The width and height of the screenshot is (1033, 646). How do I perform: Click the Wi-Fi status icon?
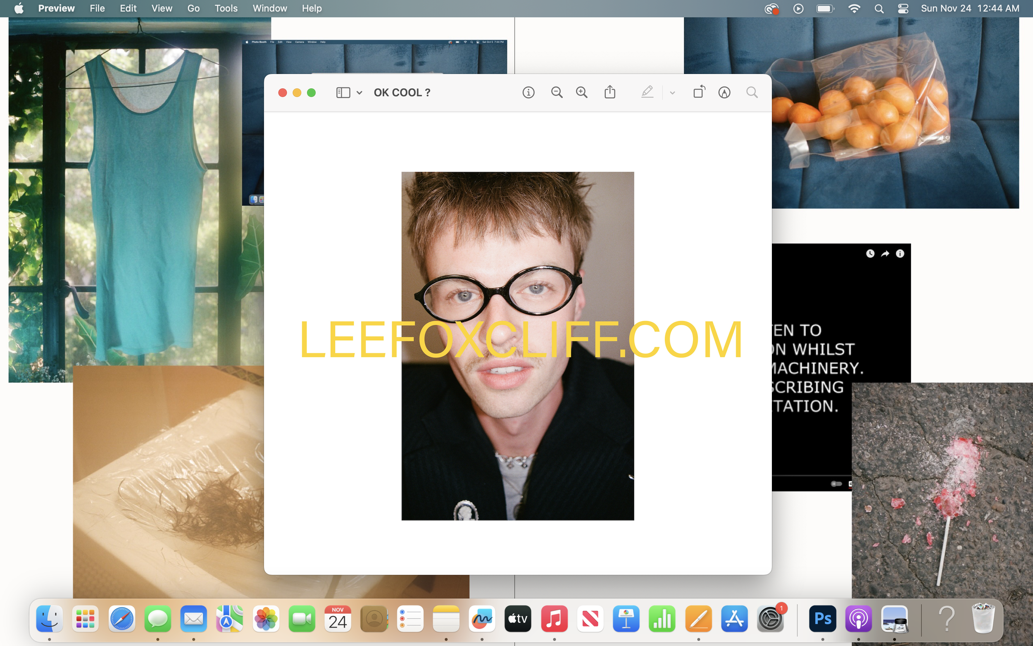click(854, 9)
